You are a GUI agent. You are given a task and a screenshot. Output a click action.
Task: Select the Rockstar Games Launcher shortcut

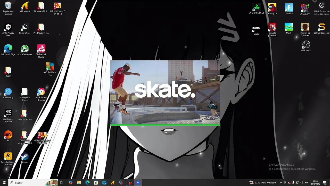click(8, 159)
